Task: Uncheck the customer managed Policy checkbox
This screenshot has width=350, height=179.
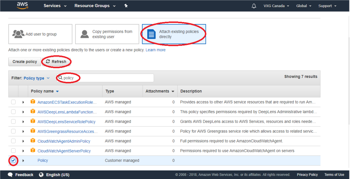Action: [13, 160]
